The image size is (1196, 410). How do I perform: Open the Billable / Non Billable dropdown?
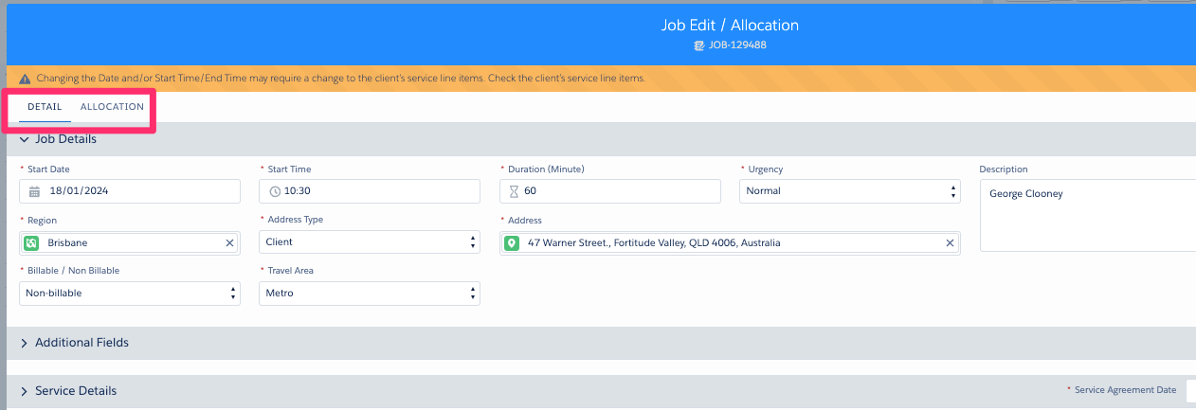pos(130,294)
